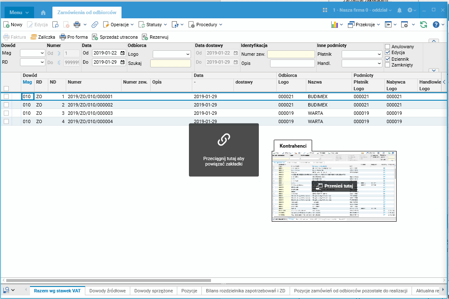Open the Pozycje tab
The width and height of the screenshot is (449, 299).
189,291
